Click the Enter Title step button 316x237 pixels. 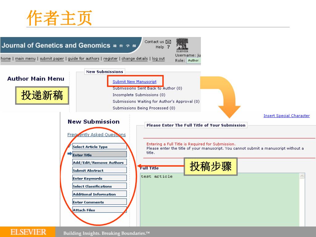click(100, 155)
